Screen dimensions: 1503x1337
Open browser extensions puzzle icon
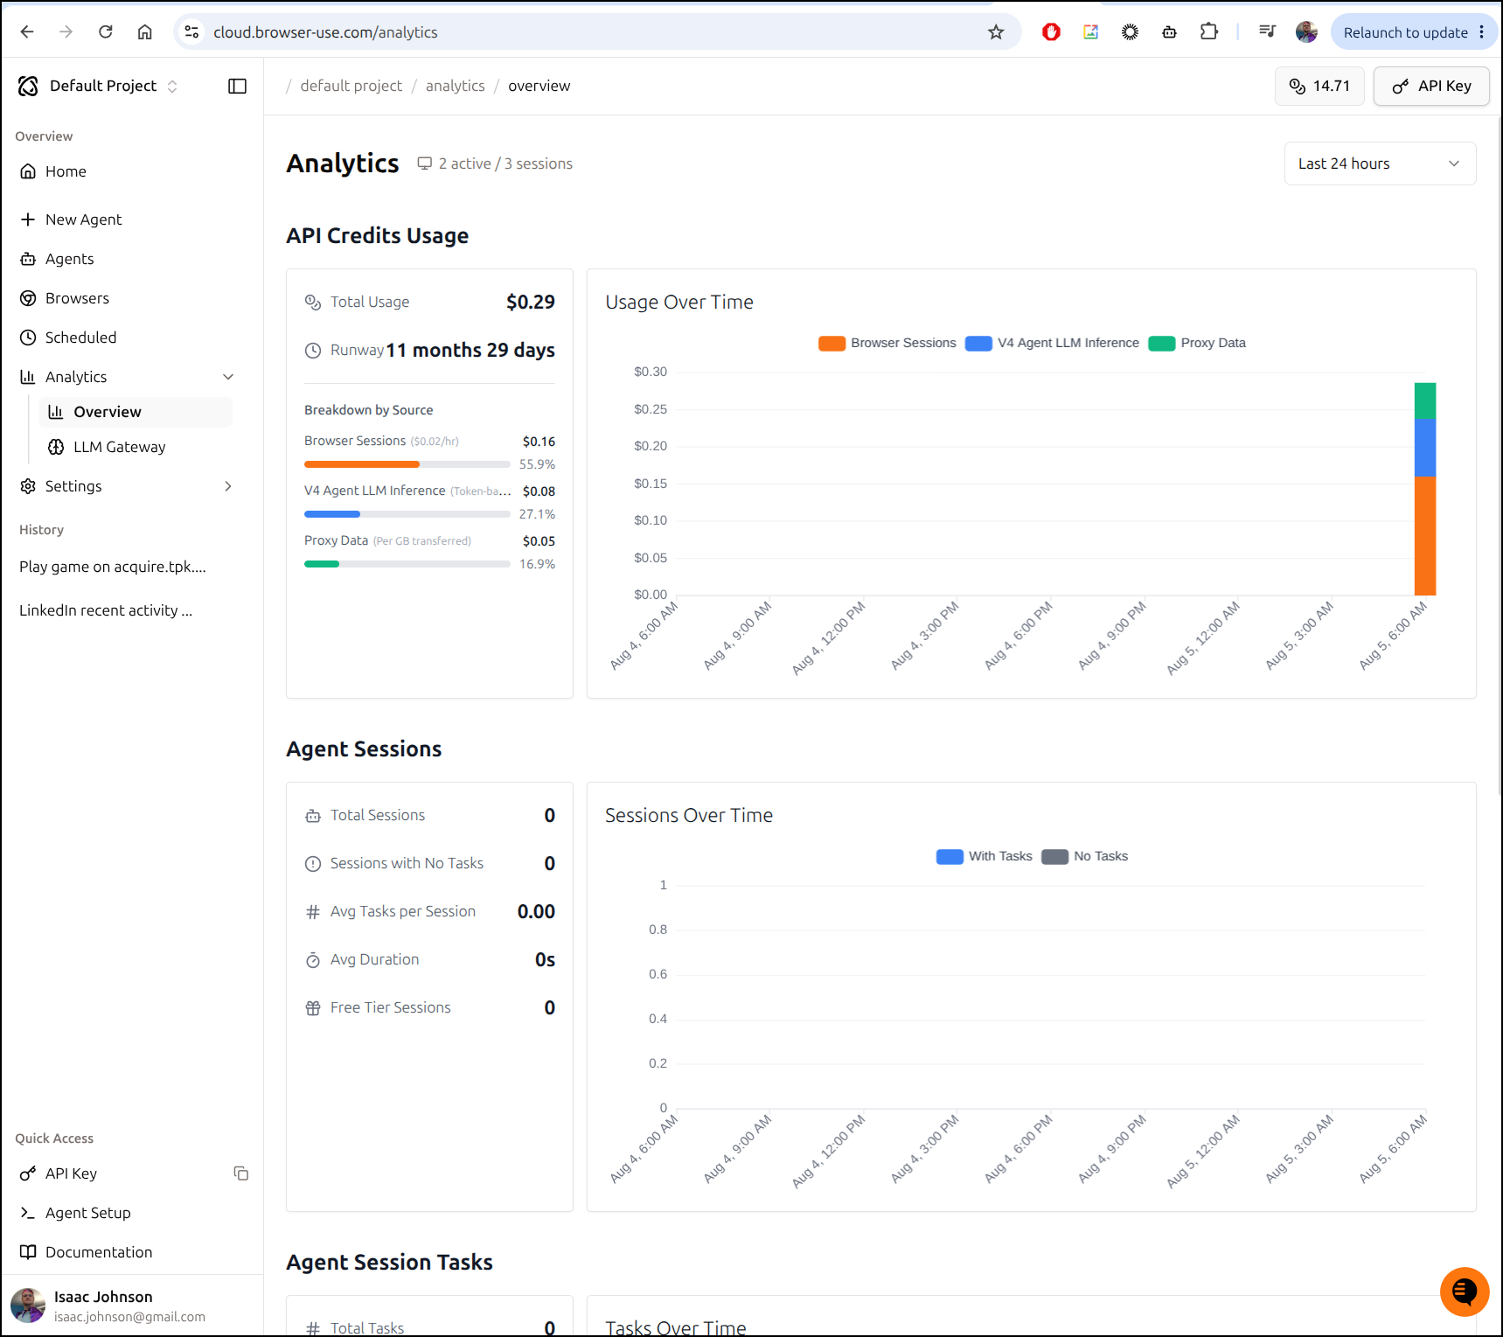click(1208, 32)
